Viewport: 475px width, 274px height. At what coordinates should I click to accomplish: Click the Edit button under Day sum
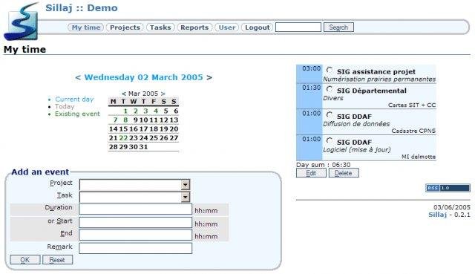pos(311,173)
